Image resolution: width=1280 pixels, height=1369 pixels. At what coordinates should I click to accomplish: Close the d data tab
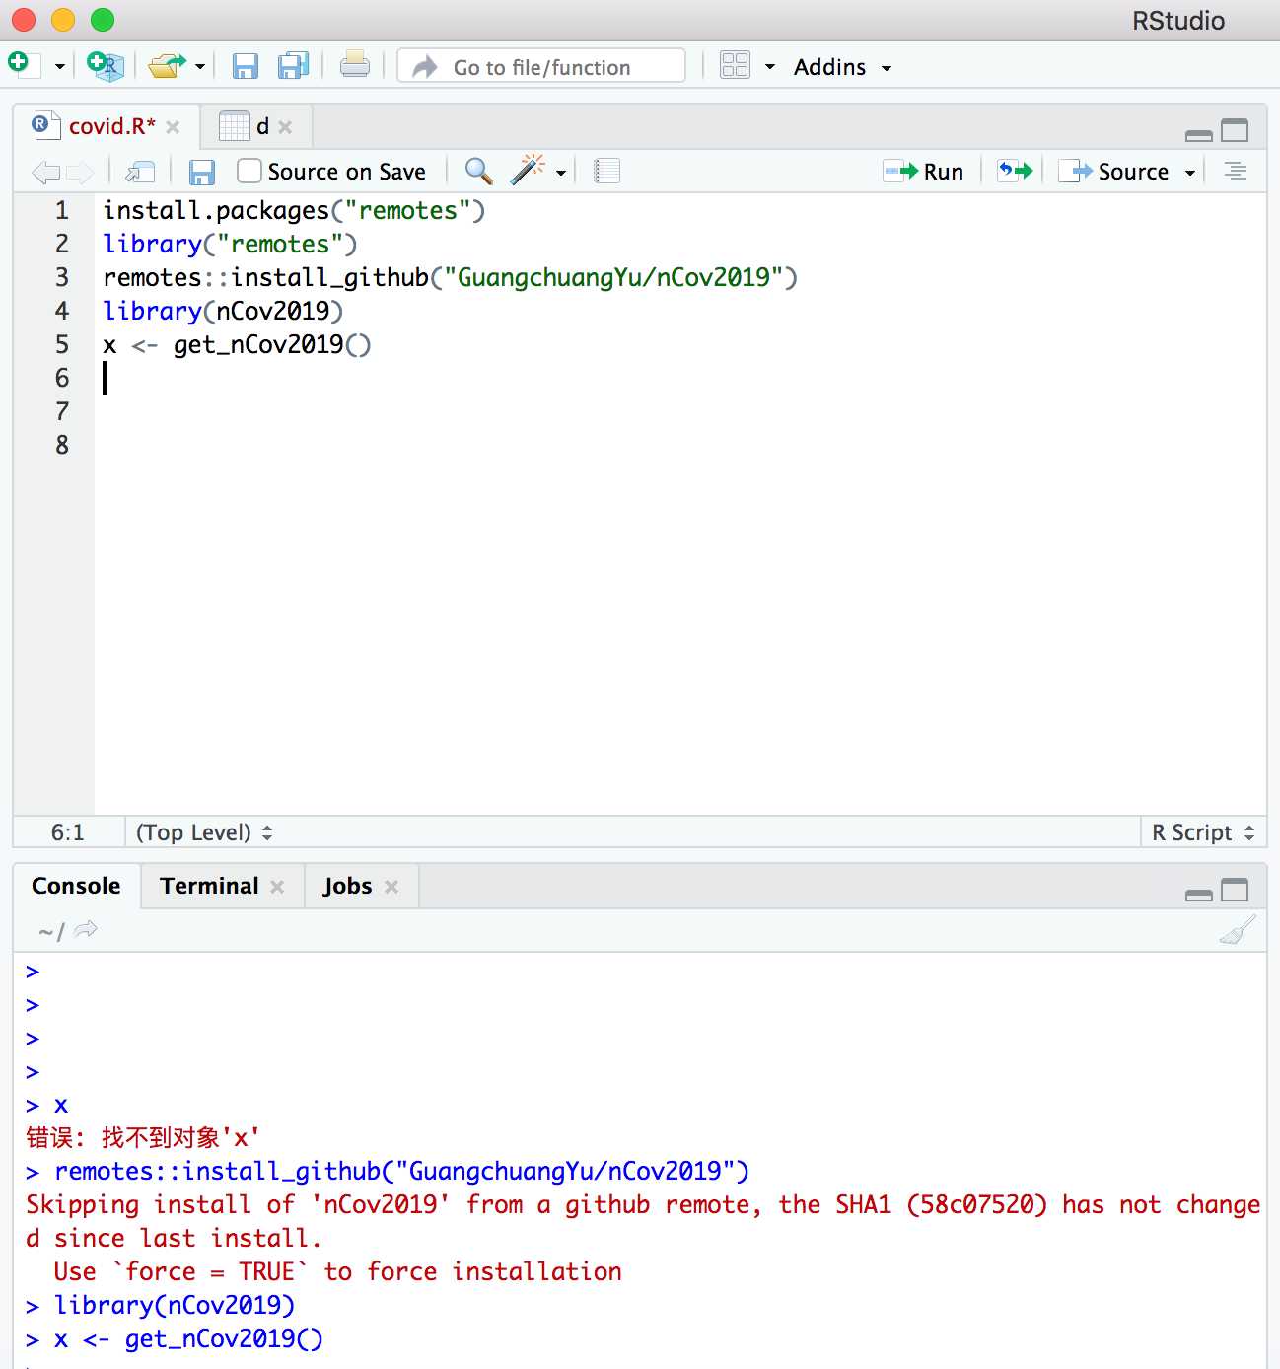pos(285,127)
